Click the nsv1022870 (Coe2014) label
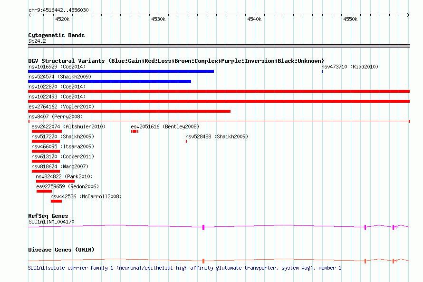The image size is (423, 282). (x=57, y=87)
